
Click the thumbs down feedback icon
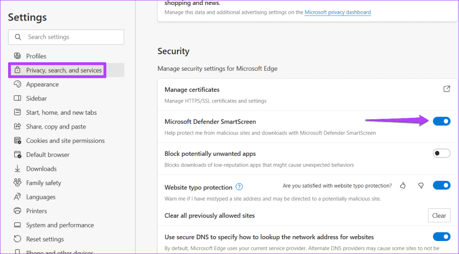(420, 185)
